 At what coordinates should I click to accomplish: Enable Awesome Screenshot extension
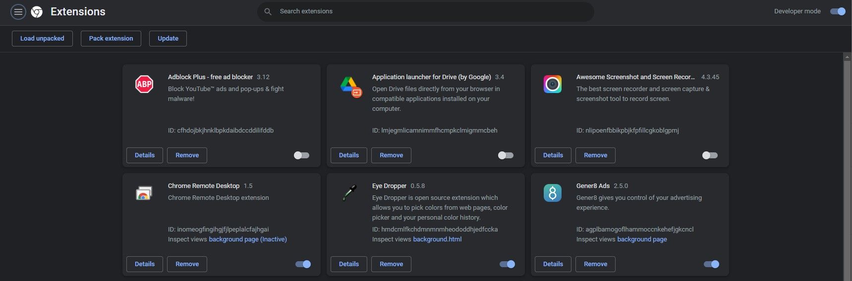tap(710, 155)
